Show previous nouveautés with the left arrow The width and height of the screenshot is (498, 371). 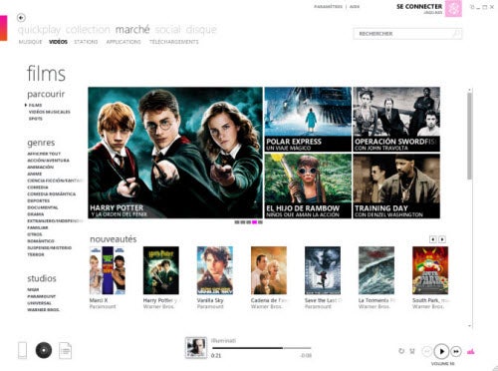pyautogui.click(x=433, y=239)
